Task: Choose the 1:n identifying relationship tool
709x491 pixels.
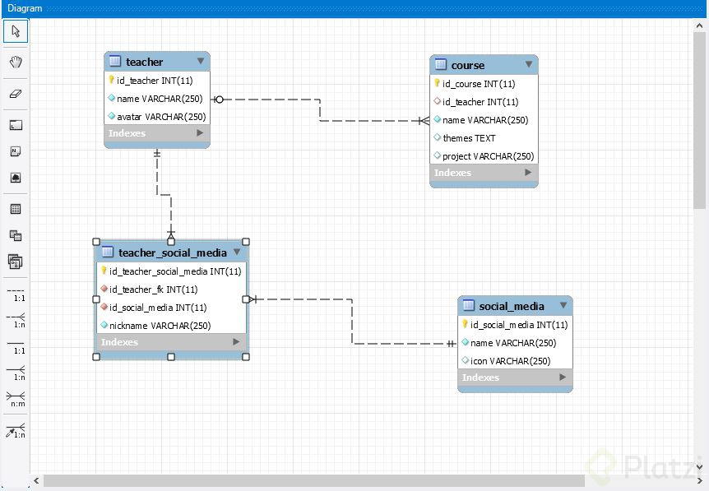Action: pos(13,373)
